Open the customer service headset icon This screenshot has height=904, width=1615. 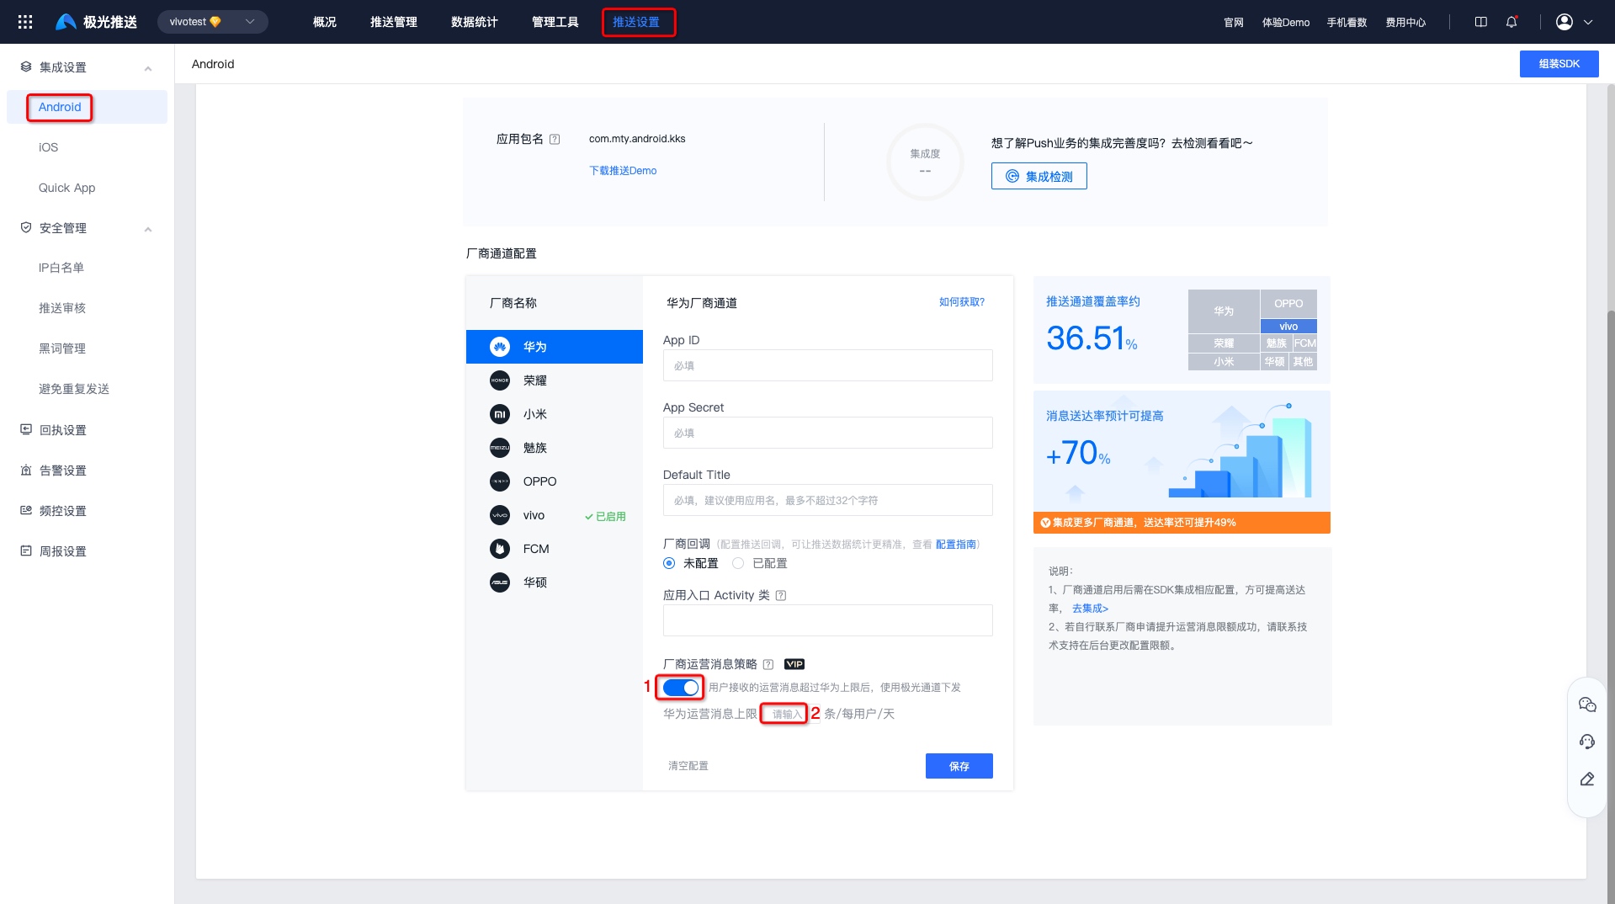coord(1587,742)
